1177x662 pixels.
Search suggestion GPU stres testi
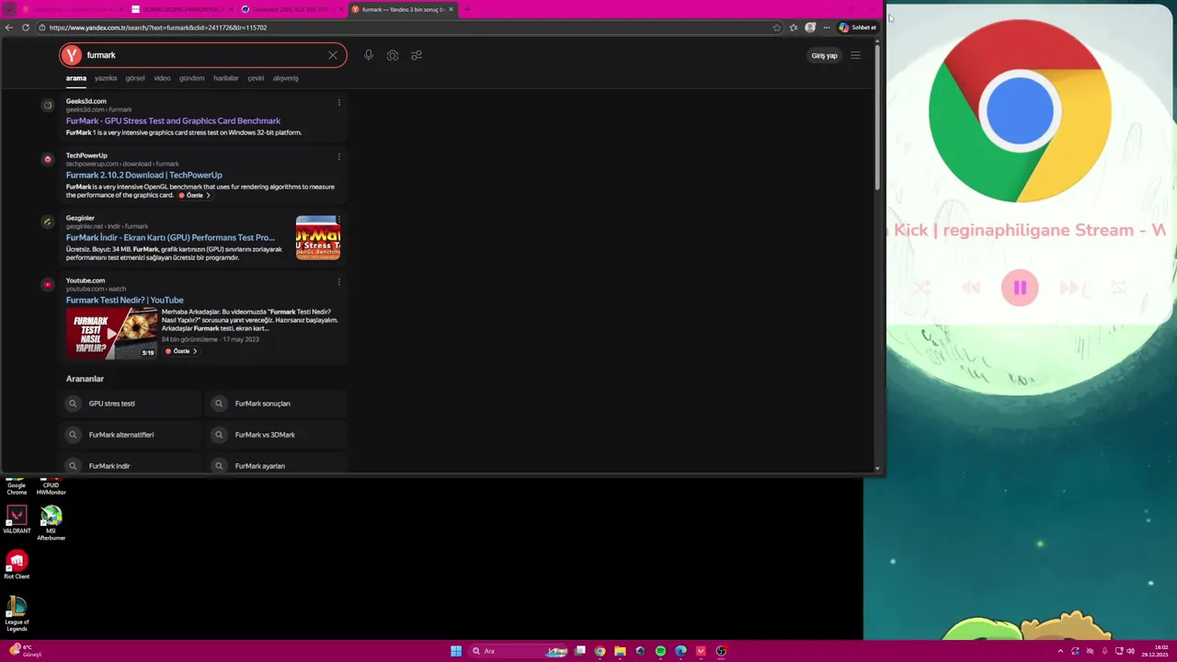click(x=130, y=404)
